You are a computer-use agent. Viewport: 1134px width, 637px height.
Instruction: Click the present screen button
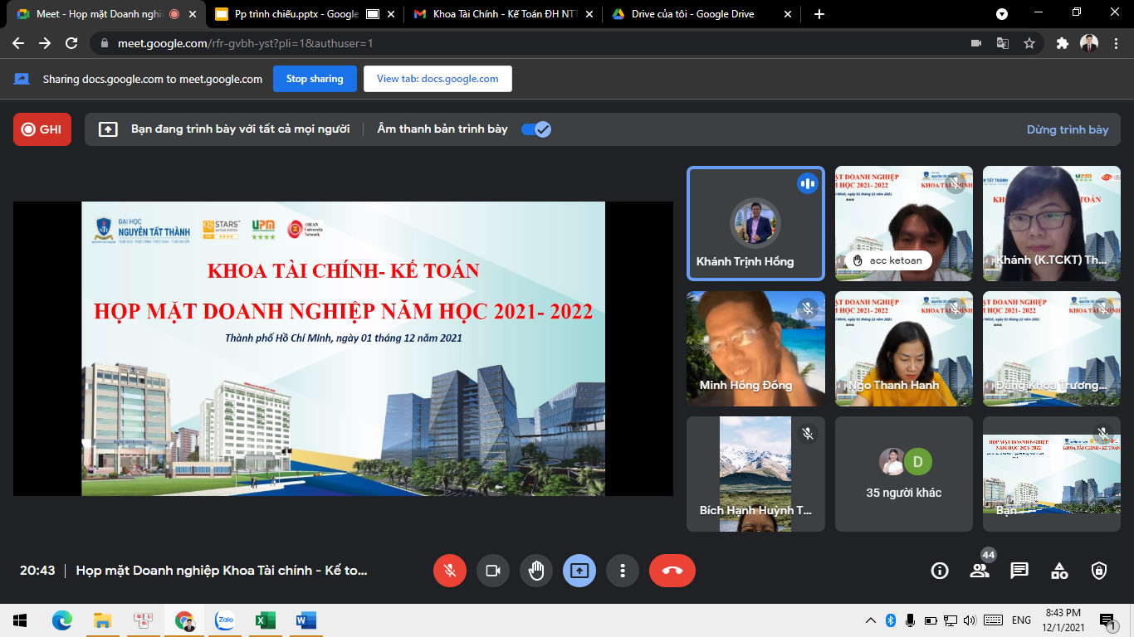pos(579,571)
